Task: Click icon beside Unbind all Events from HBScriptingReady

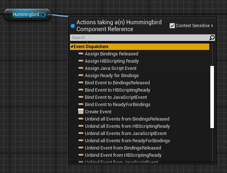Action: tap(81, 126)
